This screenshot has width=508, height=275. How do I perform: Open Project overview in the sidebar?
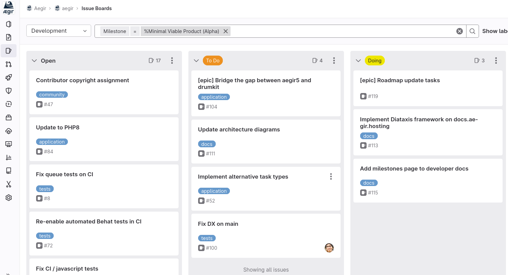(x=9, y=24)
